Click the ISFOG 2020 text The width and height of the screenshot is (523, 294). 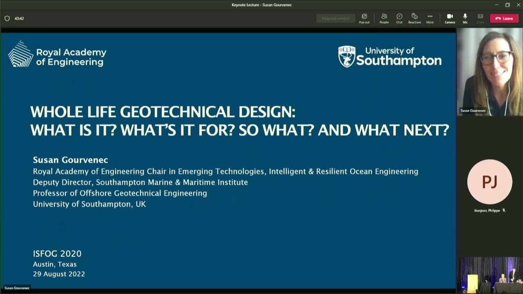(x=57, y=254)
